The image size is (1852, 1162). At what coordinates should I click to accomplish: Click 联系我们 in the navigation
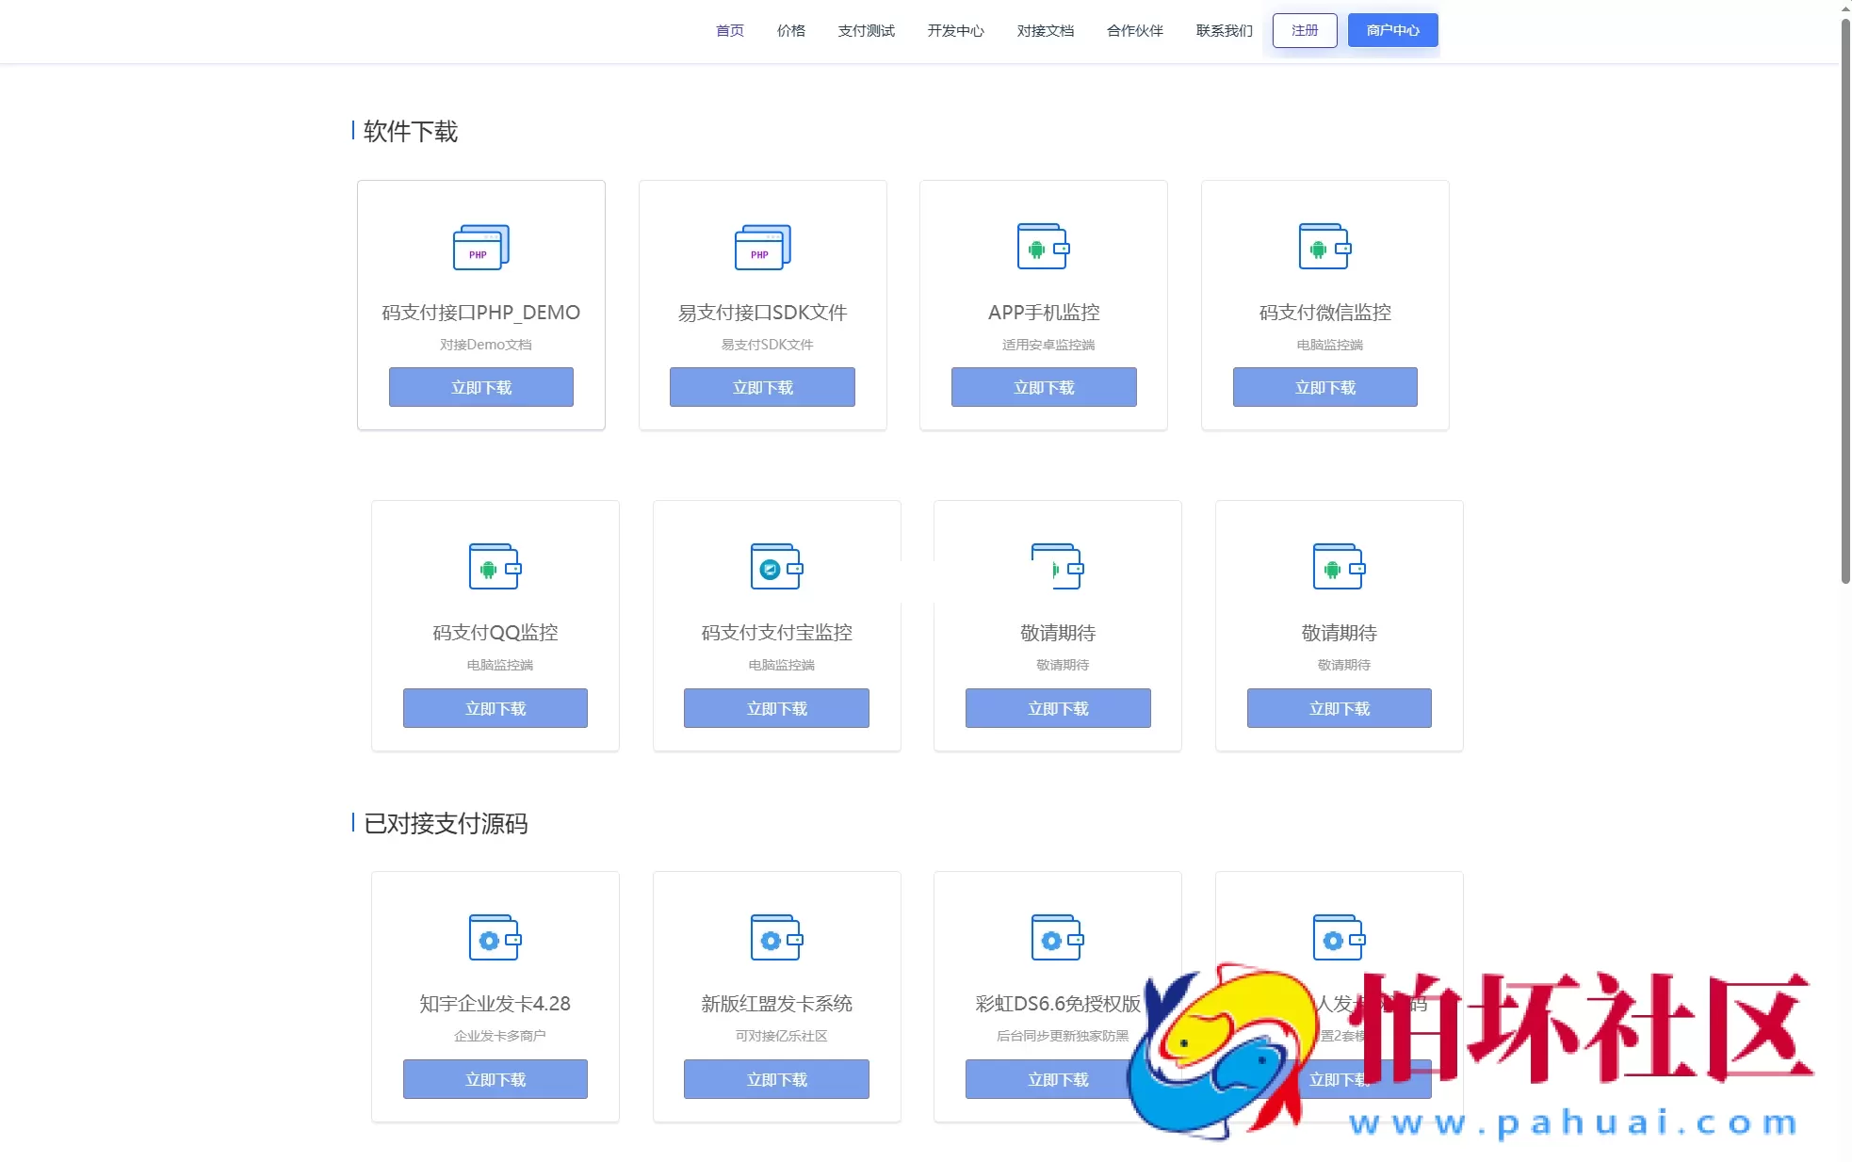(1223, 30)
